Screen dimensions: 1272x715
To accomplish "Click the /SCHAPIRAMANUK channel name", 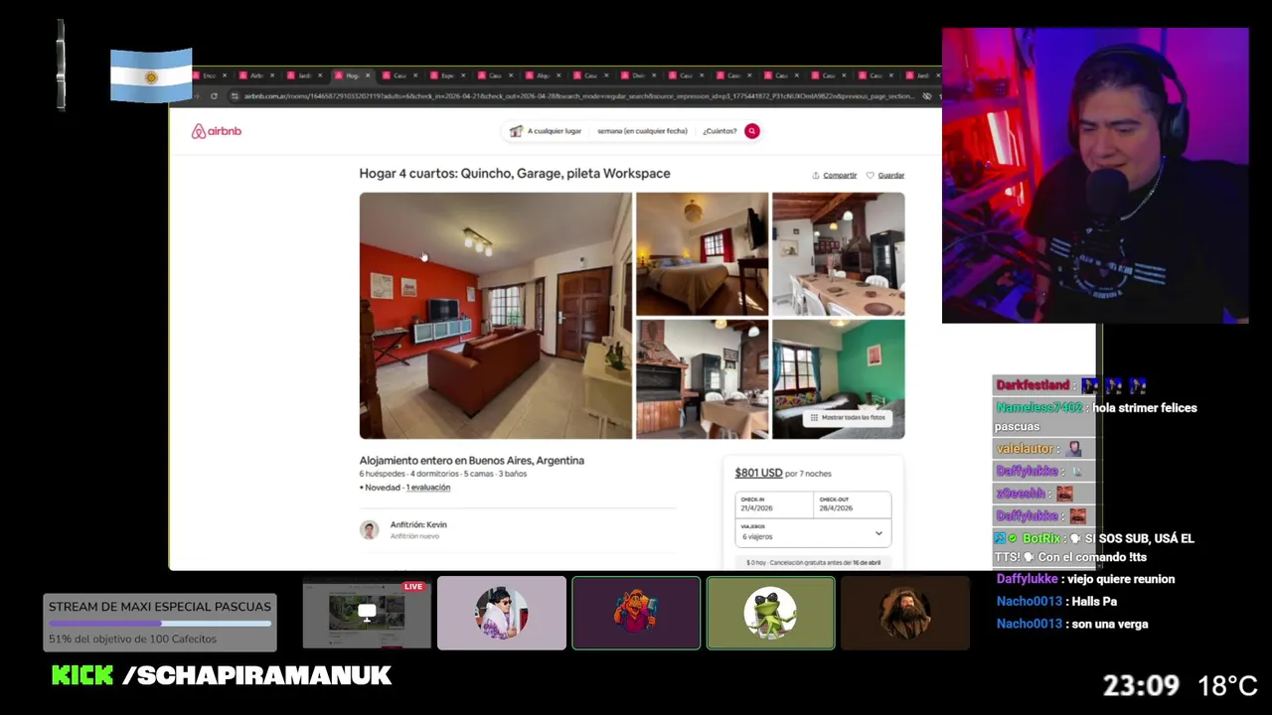I will pyautogui.click(x=256, y=676).
